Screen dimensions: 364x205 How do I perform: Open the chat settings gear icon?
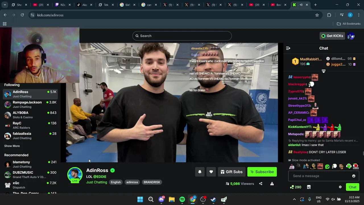(340, 187)
